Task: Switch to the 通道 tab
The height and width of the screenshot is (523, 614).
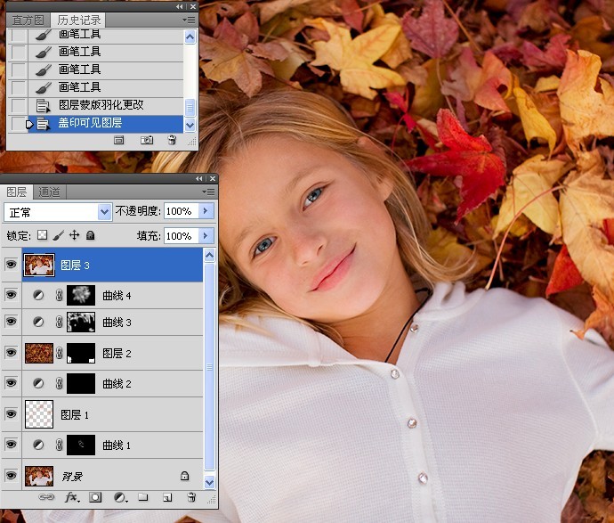Action: [49, 192]
